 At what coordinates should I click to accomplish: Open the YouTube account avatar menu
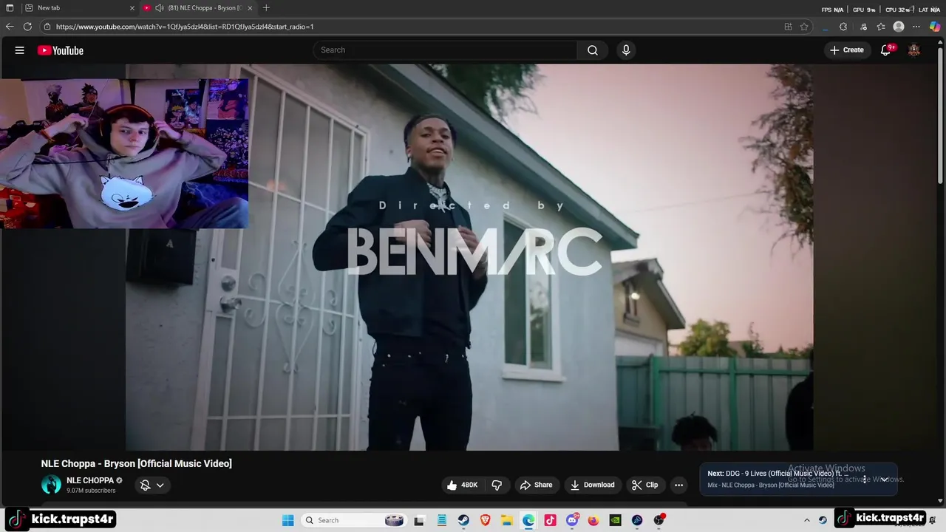tap(914, 50)
